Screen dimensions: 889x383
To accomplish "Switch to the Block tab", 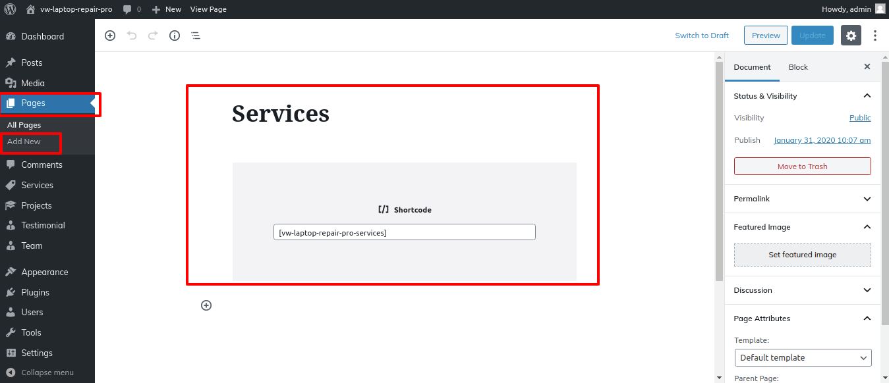I will 798,67.
